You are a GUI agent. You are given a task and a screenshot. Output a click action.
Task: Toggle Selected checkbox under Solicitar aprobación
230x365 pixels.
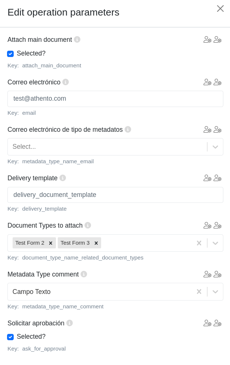click(x=10, y=337)
